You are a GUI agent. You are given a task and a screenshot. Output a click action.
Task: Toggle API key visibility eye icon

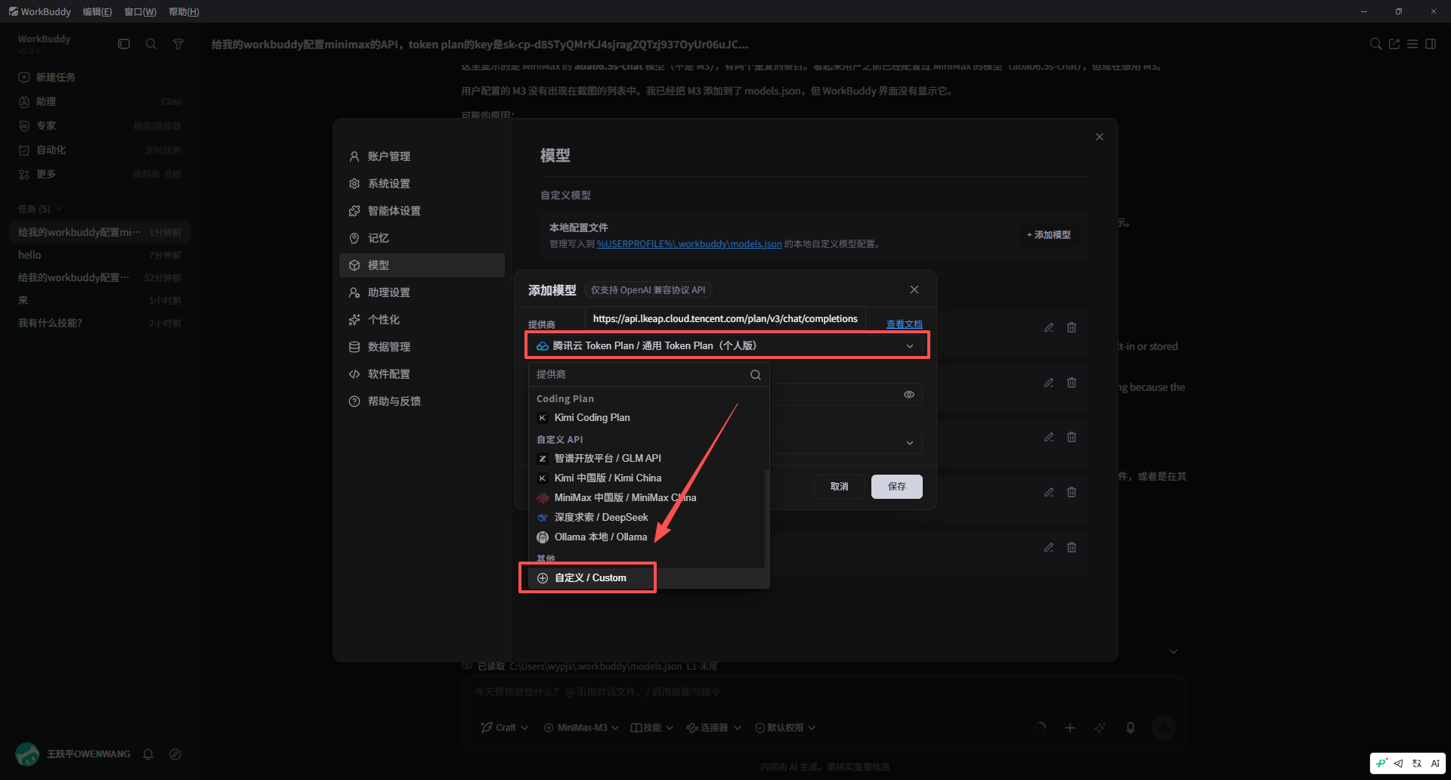tap(909, 395)
